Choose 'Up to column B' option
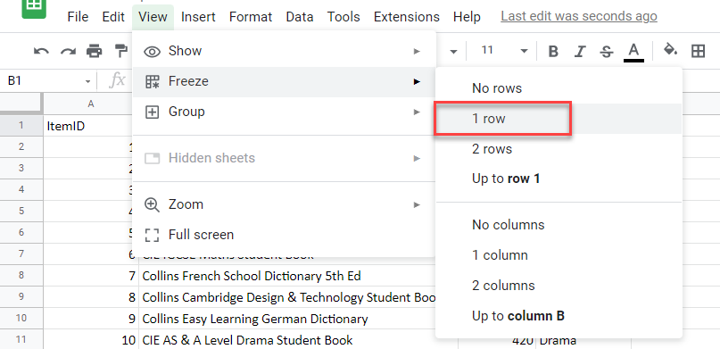Screen dimensions: 720x349 559,316
